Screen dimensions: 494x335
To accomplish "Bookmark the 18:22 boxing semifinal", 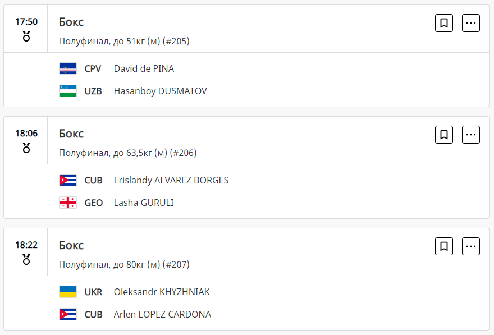I will (x=443, y=246).
